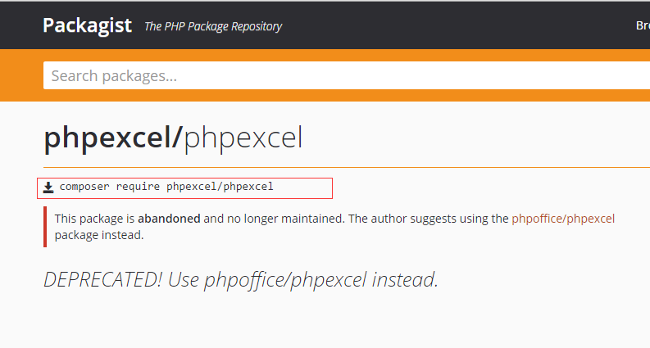The width and height of the screenshot is (650, 348).
Task: Click the red bar of the abandoned notice
Action: coord(45,227)
